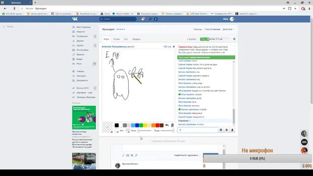Select the white color swatch
The width and height of the screenshot is (313, 176).
tap(121, 125)
